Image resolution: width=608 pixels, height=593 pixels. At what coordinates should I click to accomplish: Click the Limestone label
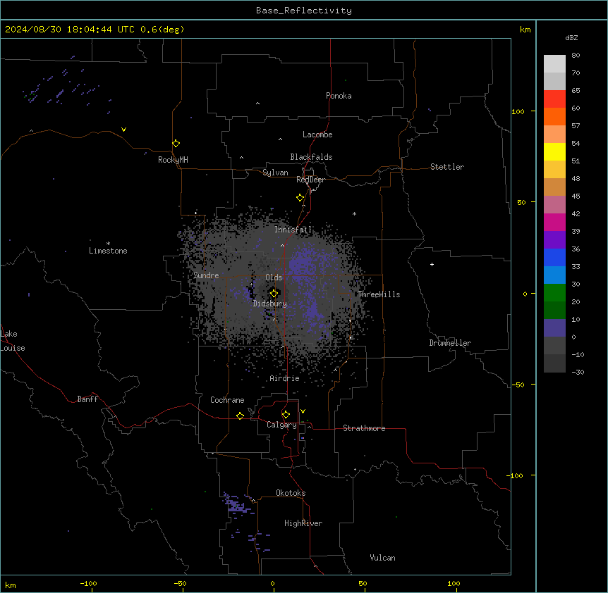(x=108, y=251)
